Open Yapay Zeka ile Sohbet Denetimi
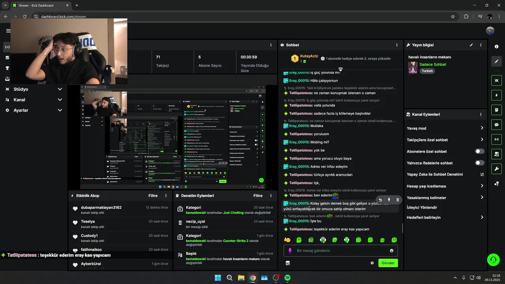This screenshot has width=505, height=284. point(445,174)
